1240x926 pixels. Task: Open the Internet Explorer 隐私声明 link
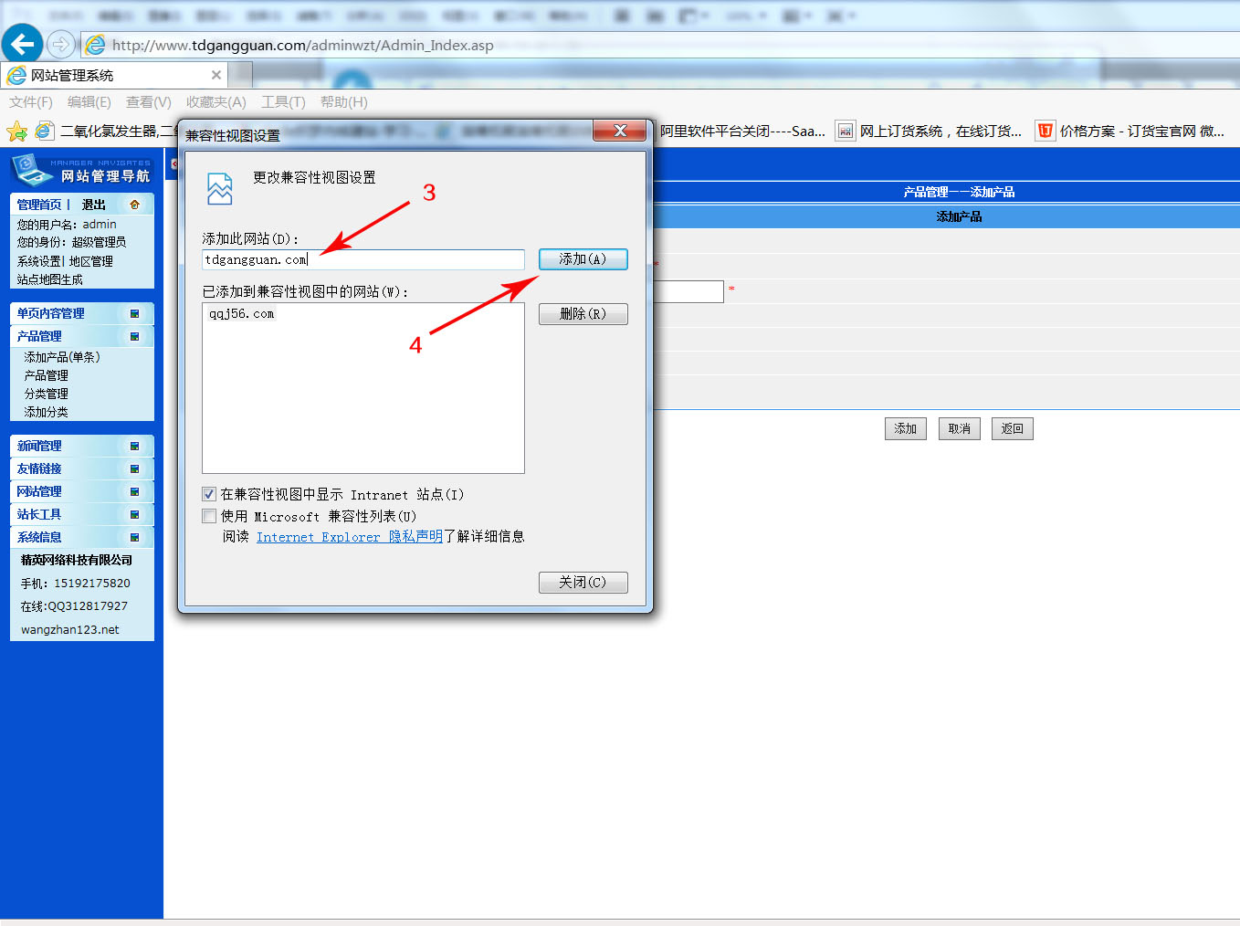tap(349, 537)
